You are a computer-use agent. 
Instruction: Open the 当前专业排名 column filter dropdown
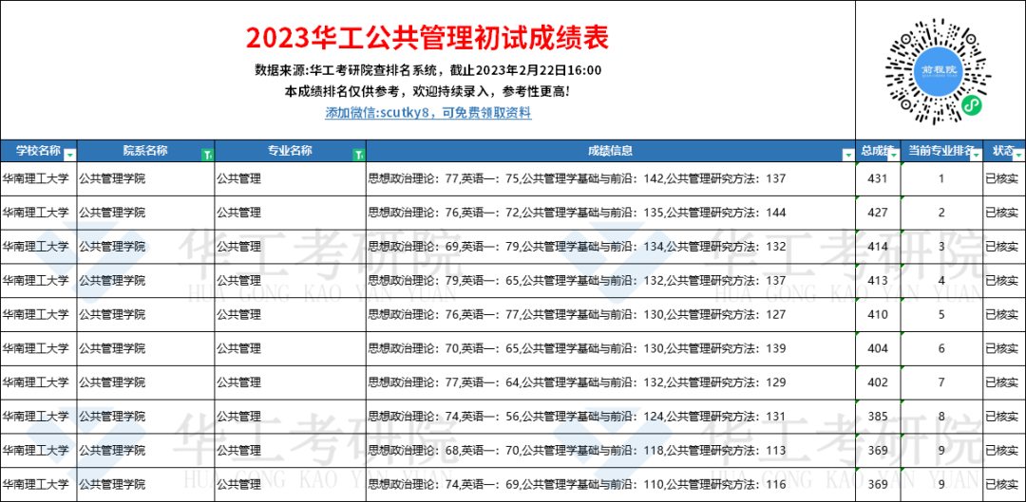tap(977, 155)
